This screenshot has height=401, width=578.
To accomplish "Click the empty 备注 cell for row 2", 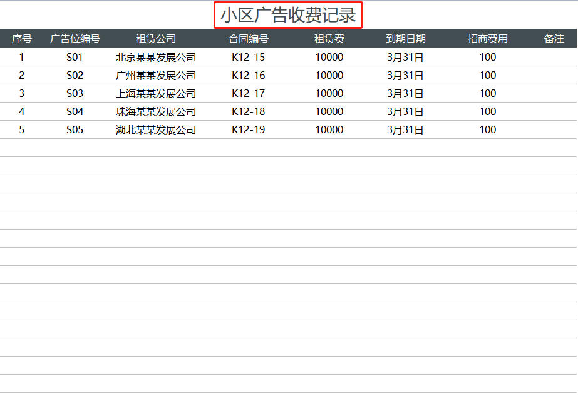I will [x=551, y=75].
